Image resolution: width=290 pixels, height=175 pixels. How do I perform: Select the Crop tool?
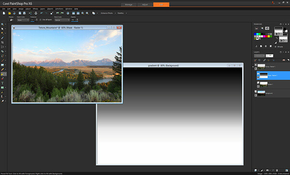point(2,43)
